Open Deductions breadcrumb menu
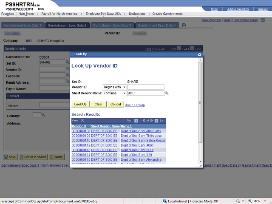The height and width of the screenshot is (204, 272). (x=137, y=14)
